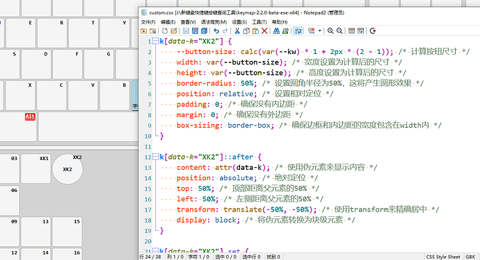Click the 行 24 / 38 status bar entry
The image size is (480, 260).
[150, 257]
